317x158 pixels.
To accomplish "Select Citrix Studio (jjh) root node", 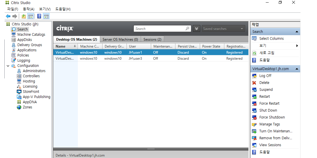I will tap(25, 24).
